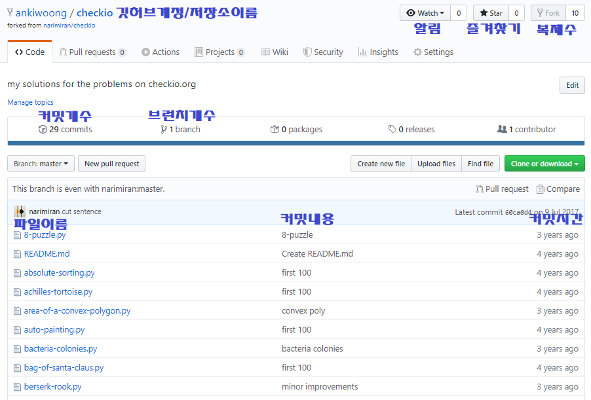Click the commits history clock icon

pyautogui.click(x=43, y=129)
